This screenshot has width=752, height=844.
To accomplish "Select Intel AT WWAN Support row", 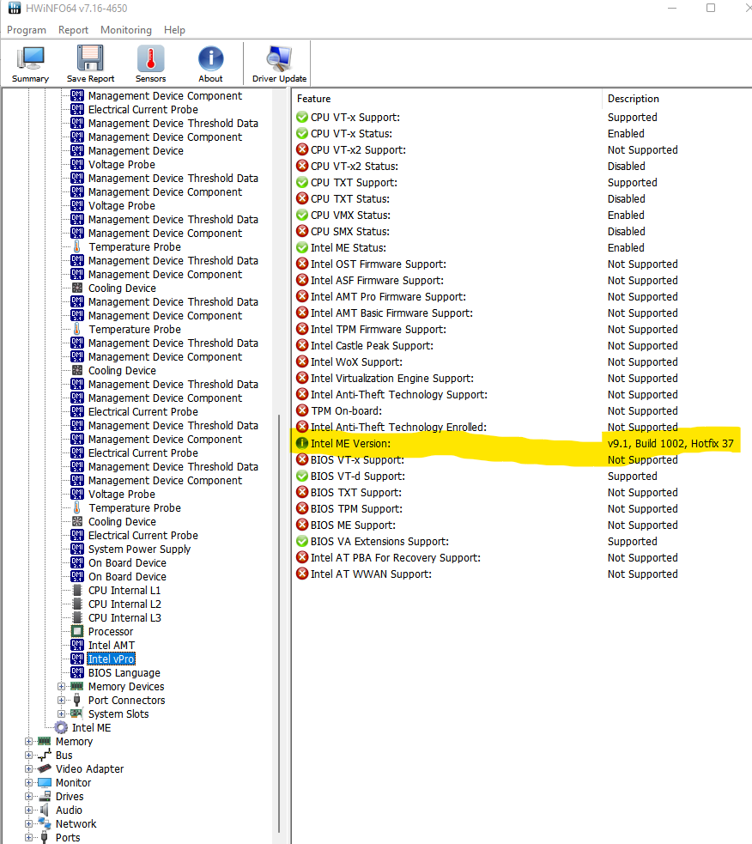I will point(522,574).
